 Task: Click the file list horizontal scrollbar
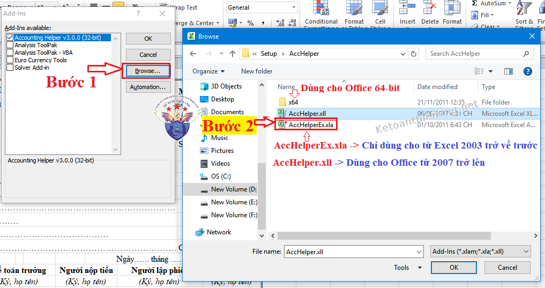(x=384, y=236)
